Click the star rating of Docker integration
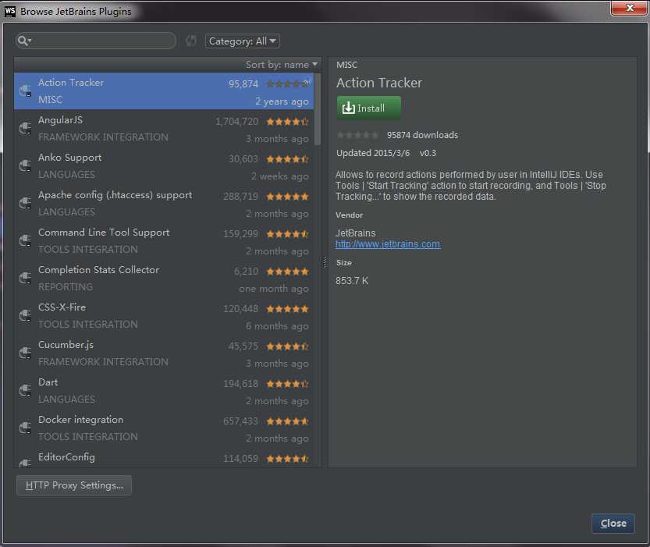 click(287, 421)
